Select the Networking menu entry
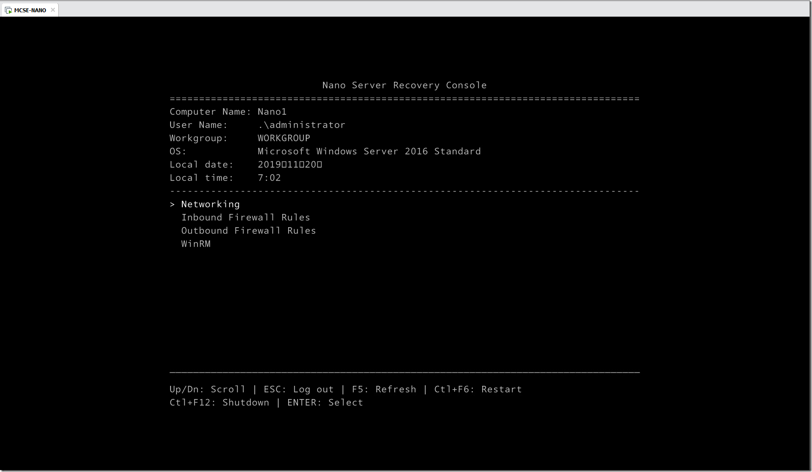Image resolution: width=812 pixels, height=472 pixels. [x=210, y=204]
